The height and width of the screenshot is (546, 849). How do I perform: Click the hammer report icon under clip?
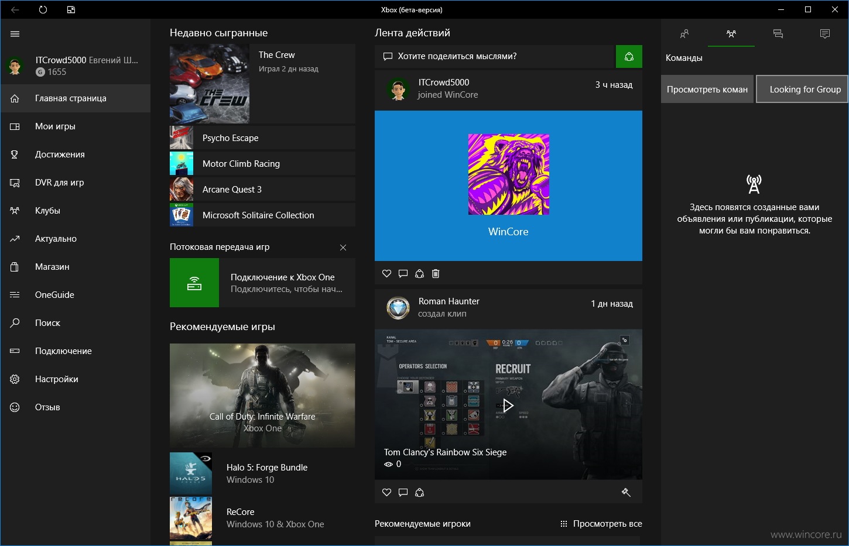pyautogui.click(x=626, y=492)
